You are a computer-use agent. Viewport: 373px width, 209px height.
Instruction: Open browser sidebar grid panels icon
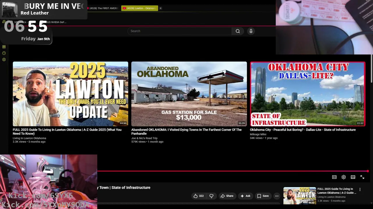[4, 47]
